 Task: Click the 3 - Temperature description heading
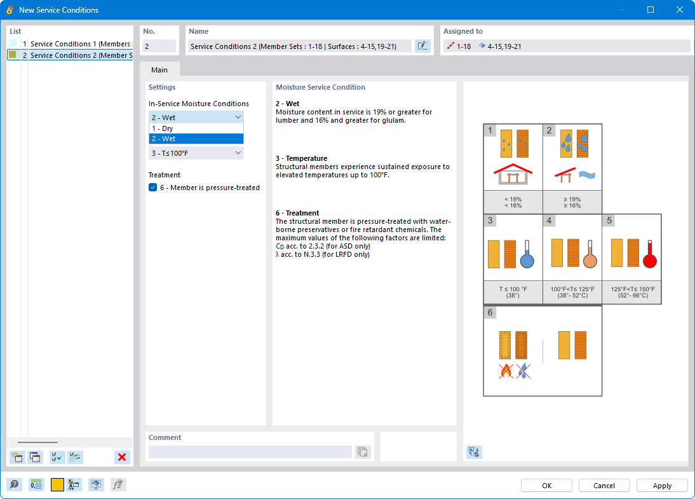tap(301, 158)
